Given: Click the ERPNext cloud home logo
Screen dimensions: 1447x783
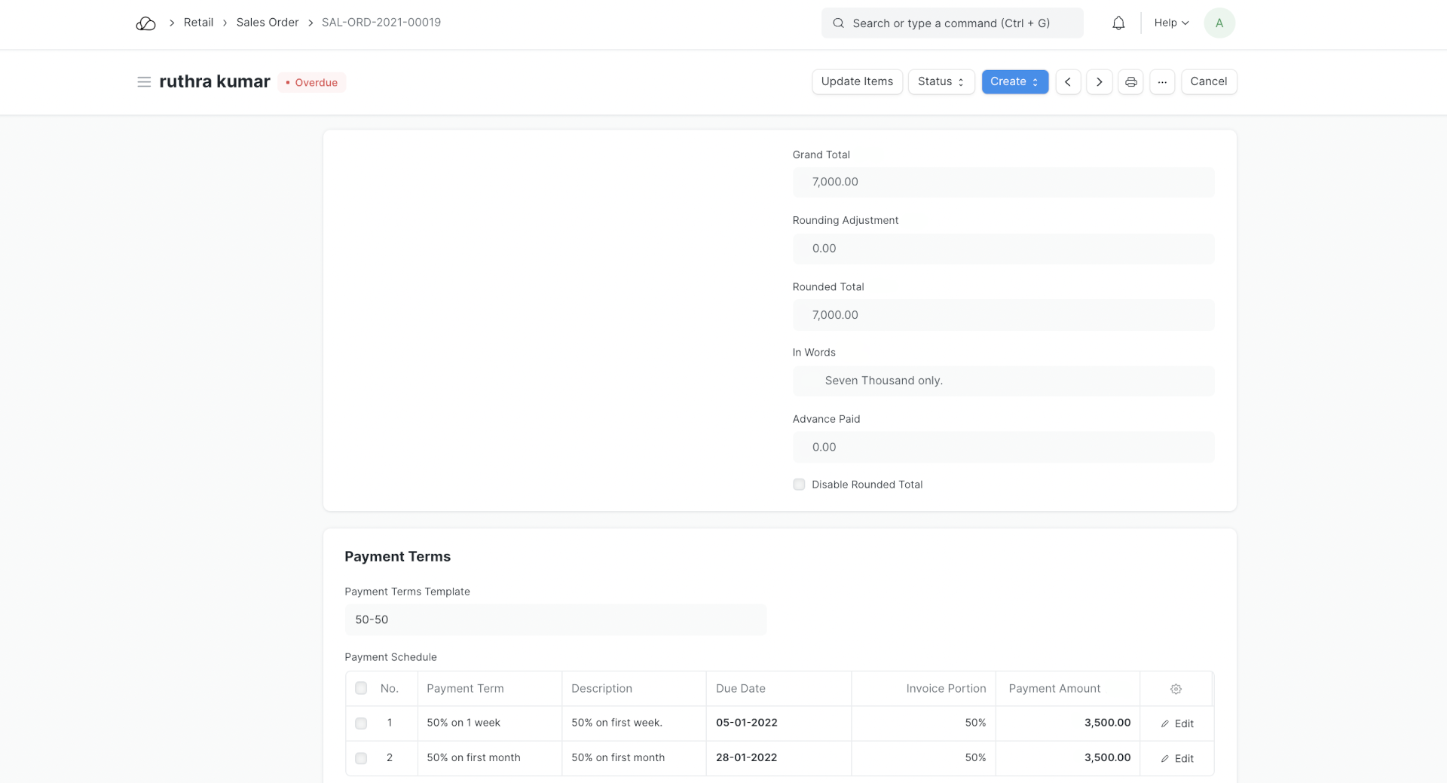Looking at the screenshot, I should click(145, 23).
